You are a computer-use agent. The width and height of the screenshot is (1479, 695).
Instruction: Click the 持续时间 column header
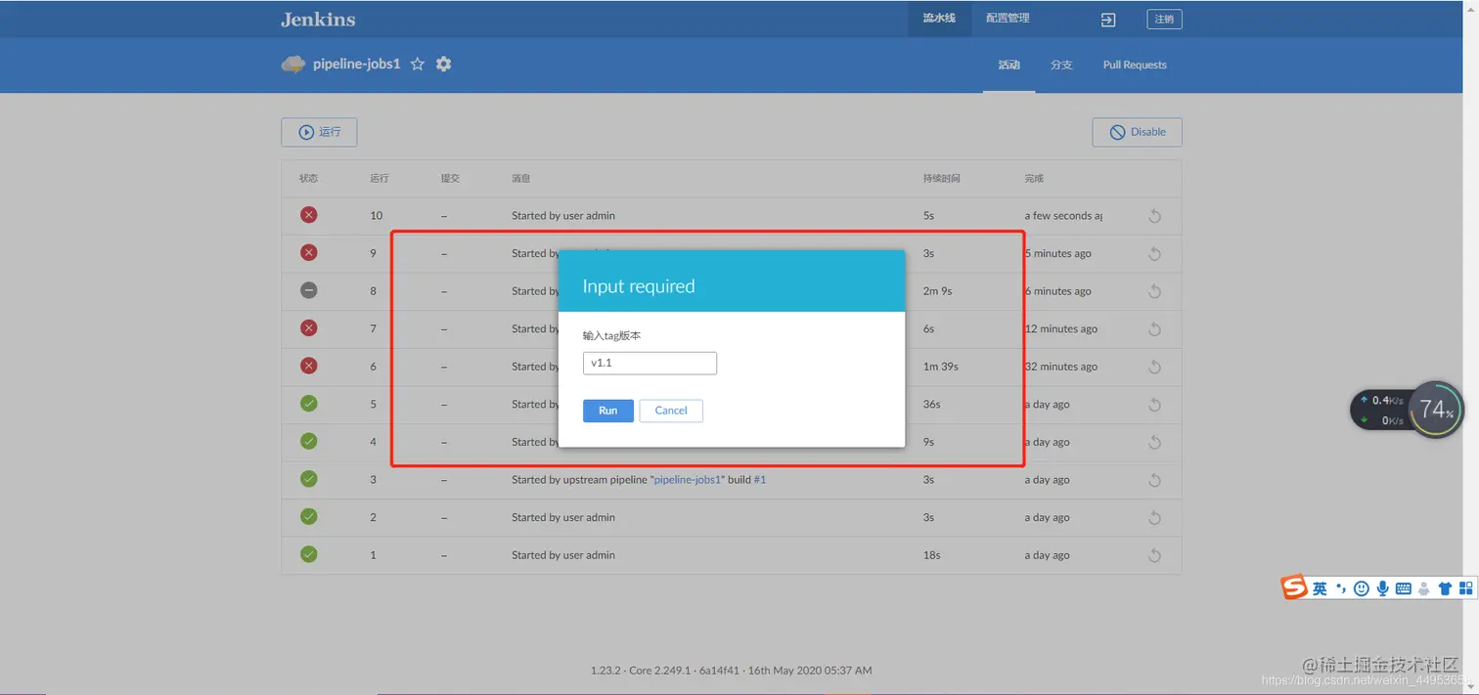point(941,179)
